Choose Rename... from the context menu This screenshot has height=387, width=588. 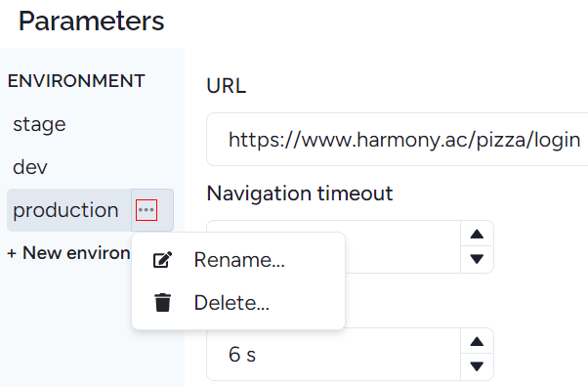click(238, 259)
